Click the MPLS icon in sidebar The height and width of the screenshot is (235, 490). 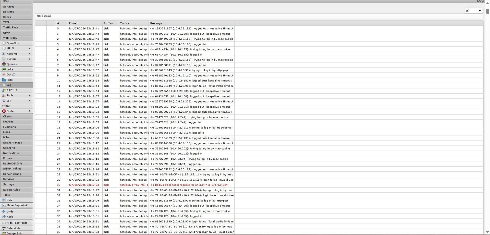tap(4, 48)
